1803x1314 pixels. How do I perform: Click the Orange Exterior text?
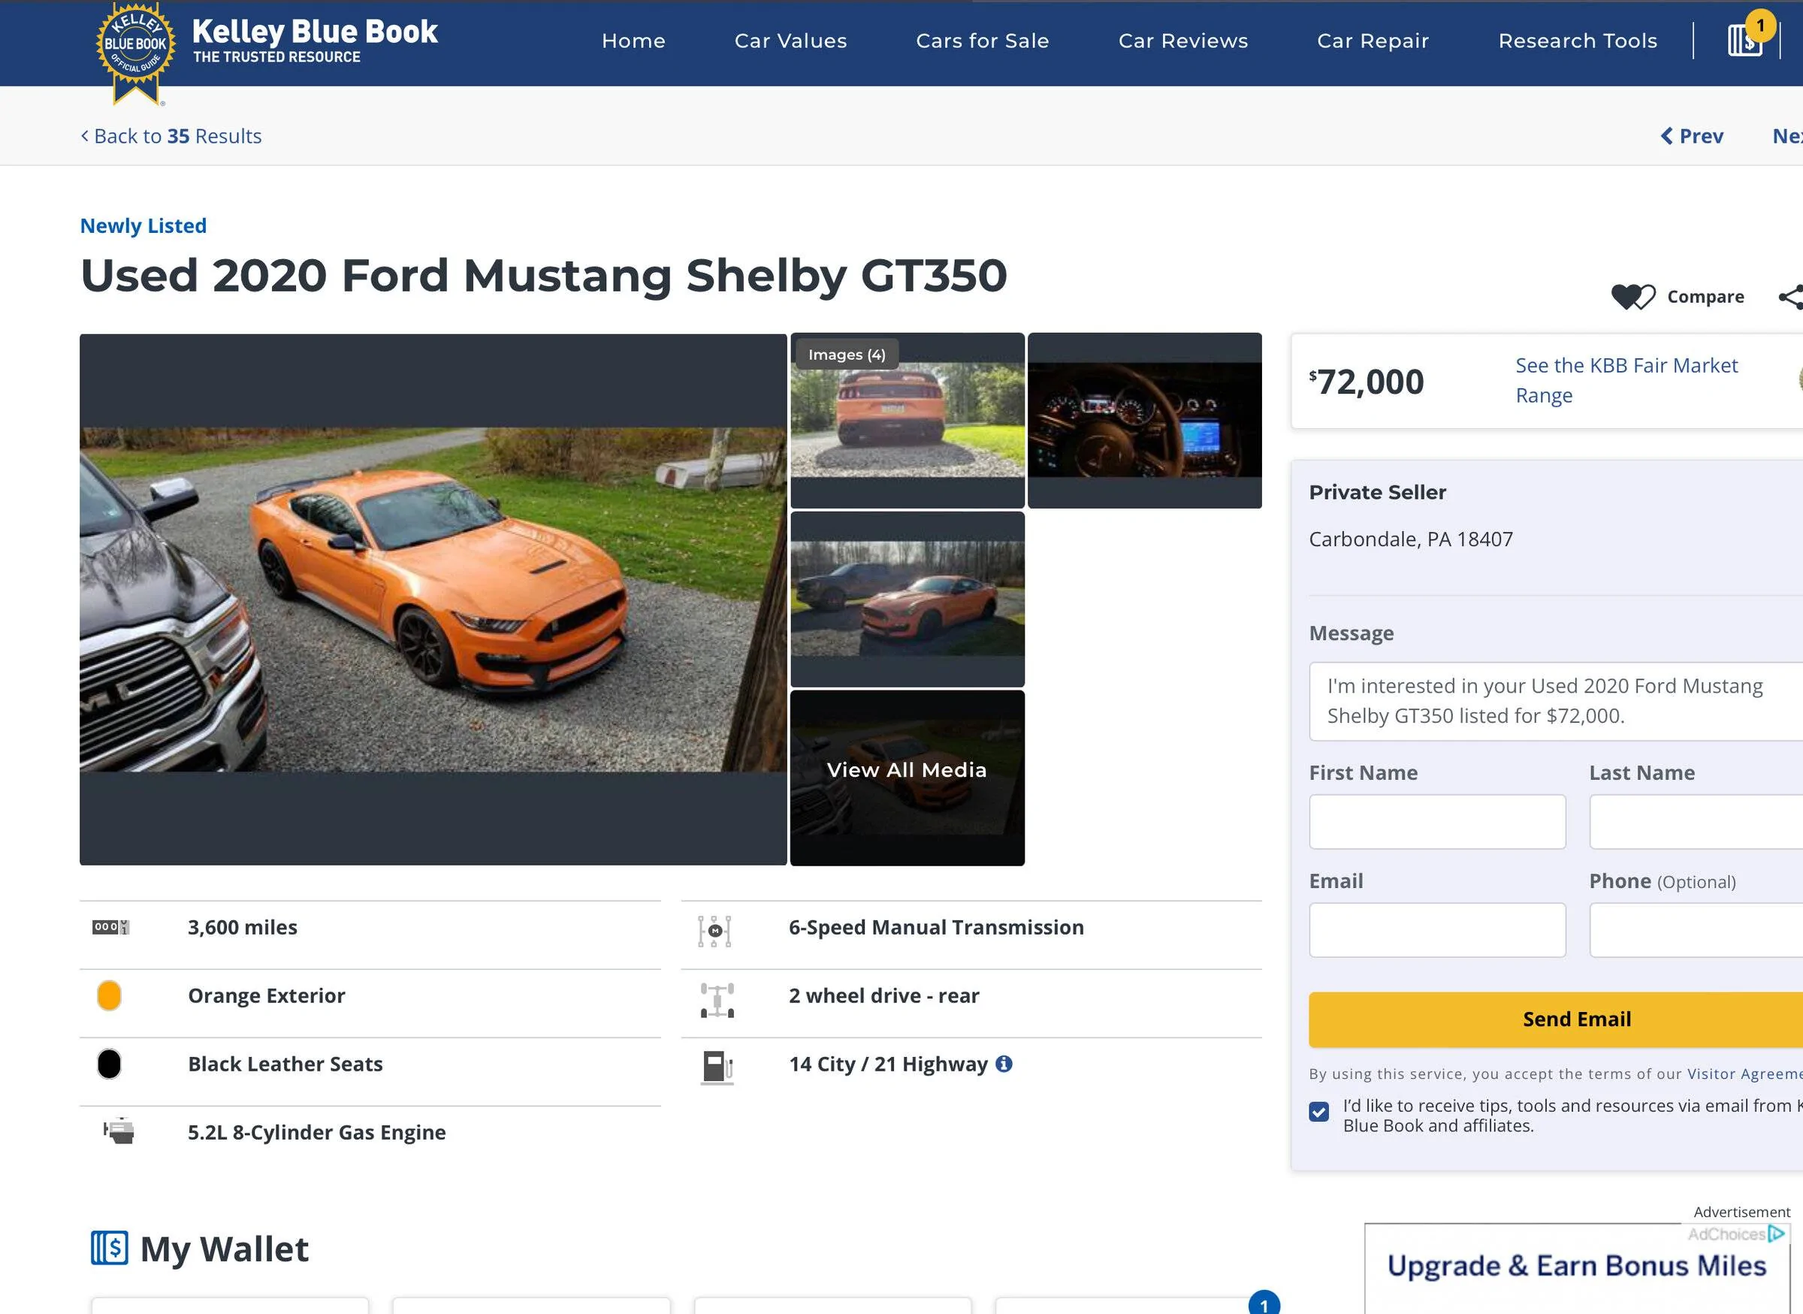point(267,996)
